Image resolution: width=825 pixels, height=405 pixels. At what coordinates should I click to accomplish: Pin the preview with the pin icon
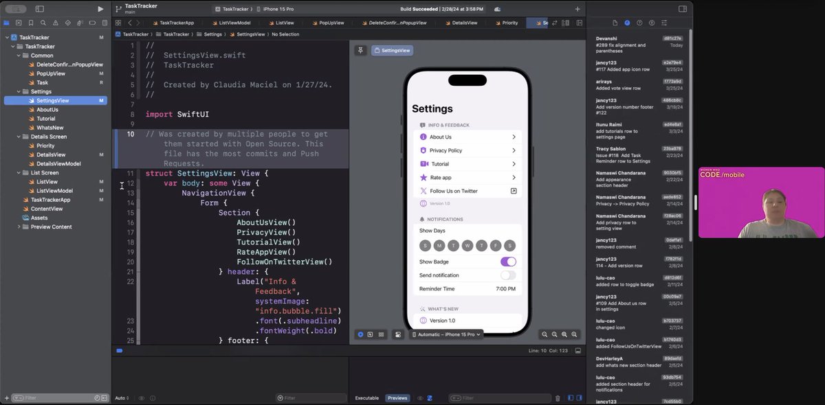coord(360,50)
